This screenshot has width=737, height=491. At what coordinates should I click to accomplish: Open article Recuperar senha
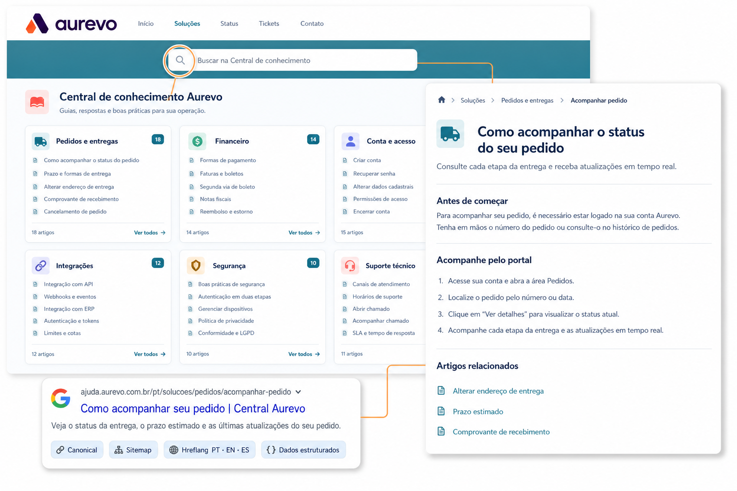[374, 174]
